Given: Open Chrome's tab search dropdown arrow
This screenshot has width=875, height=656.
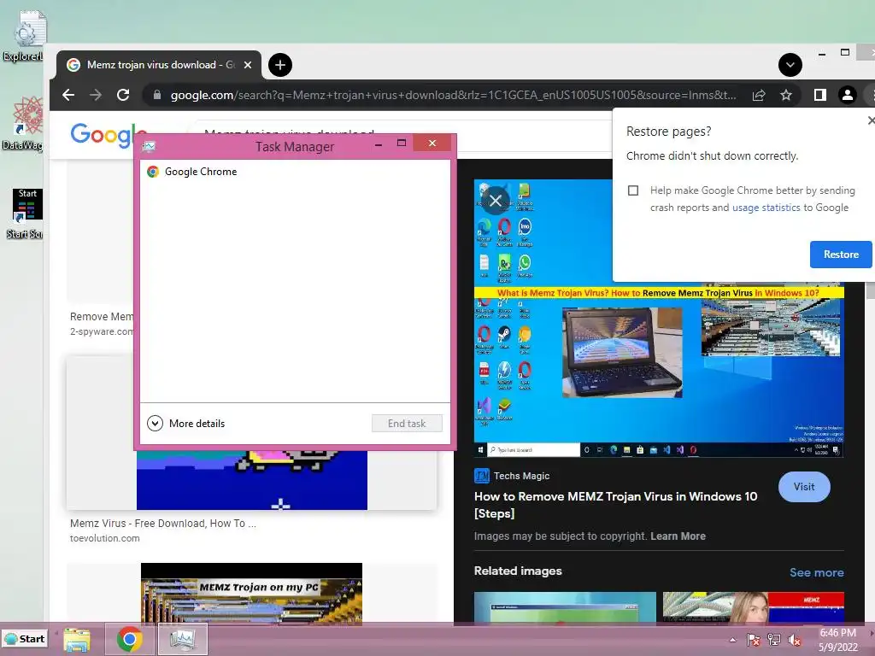Looking at the screenshot, I should (x=790, y=65).
